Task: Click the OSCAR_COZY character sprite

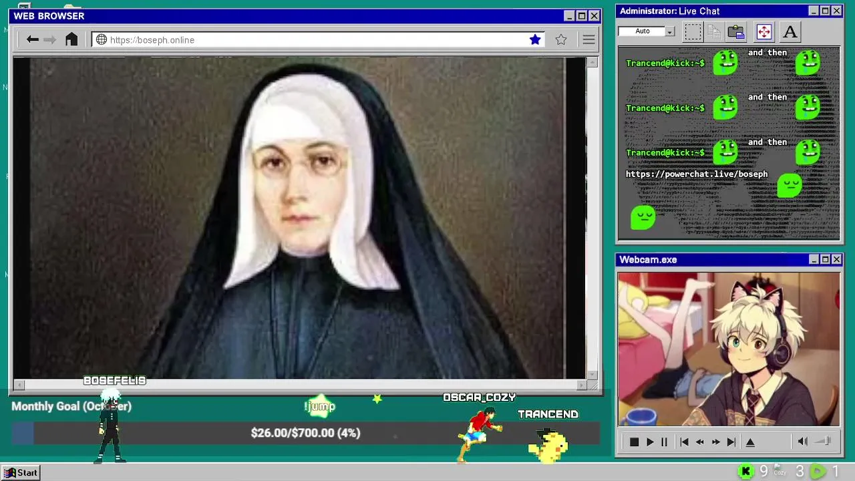Action: pyautogui.click(x=480, y=434)
